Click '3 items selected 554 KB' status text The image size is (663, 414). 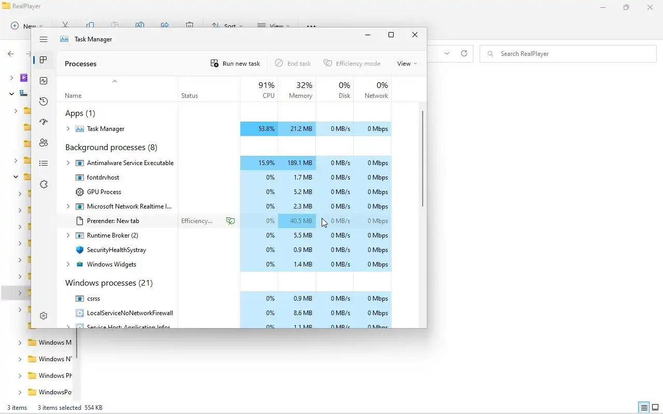(70, 408)
